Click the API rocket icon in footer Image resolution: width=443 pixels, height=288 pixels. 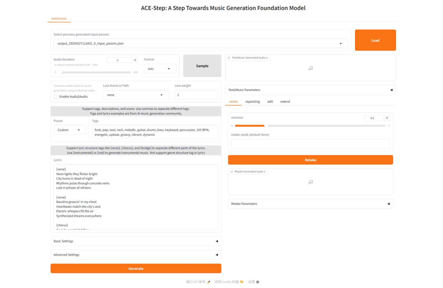click(209, 282)
